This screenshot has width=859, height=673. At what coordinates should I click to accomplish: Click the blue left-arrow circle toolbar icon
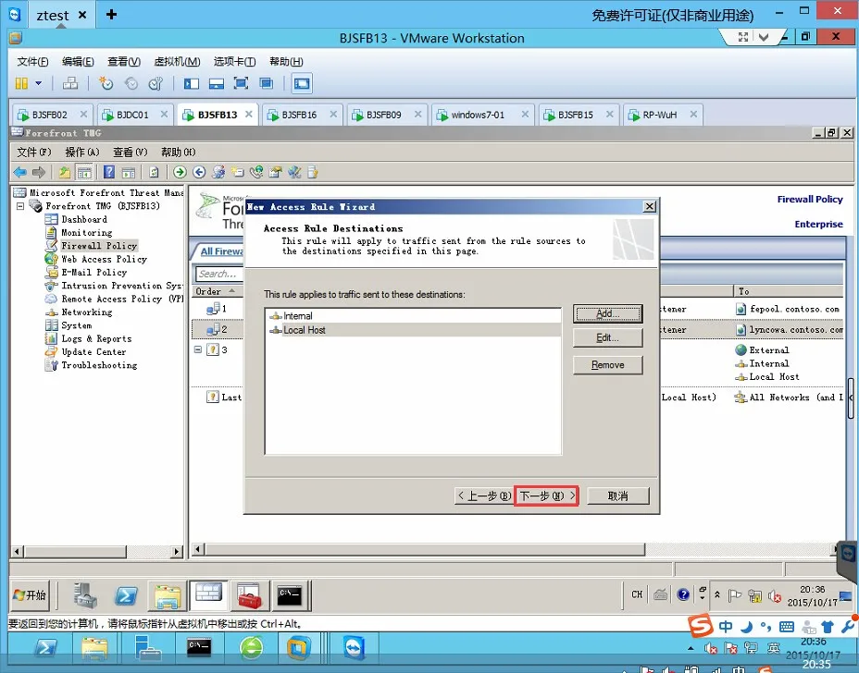click(x=199, y=172)
